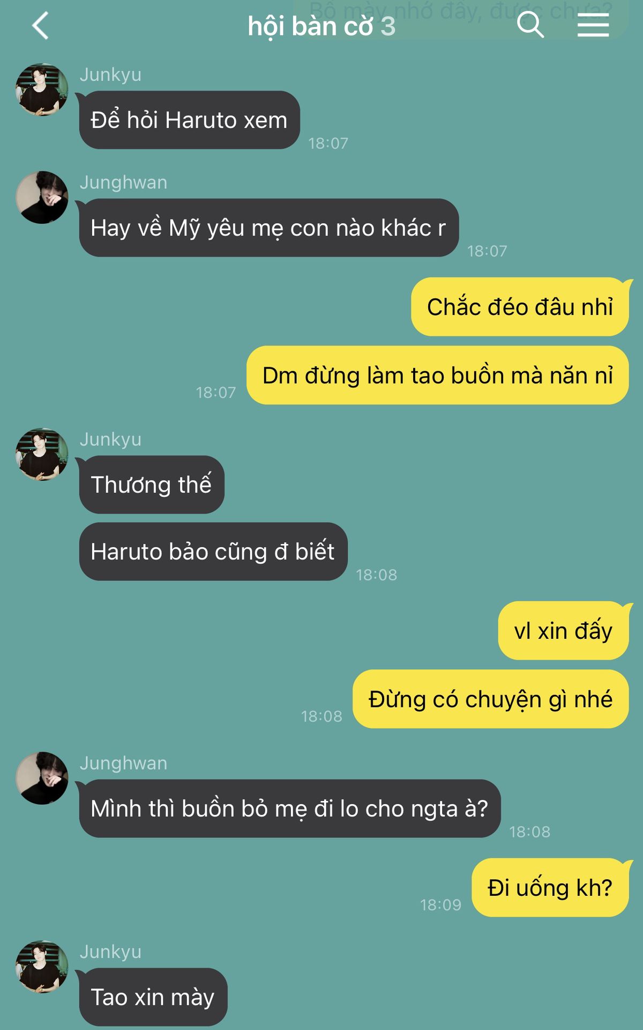Screen dimensions: 643x1030
Task: Open the hamburger menu icon
Action: point(593,26)
